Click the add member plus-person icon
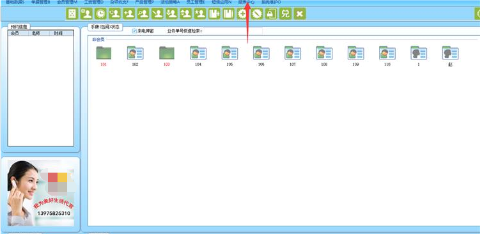Viewport: 482px width, 234px height. click(128, 14)
